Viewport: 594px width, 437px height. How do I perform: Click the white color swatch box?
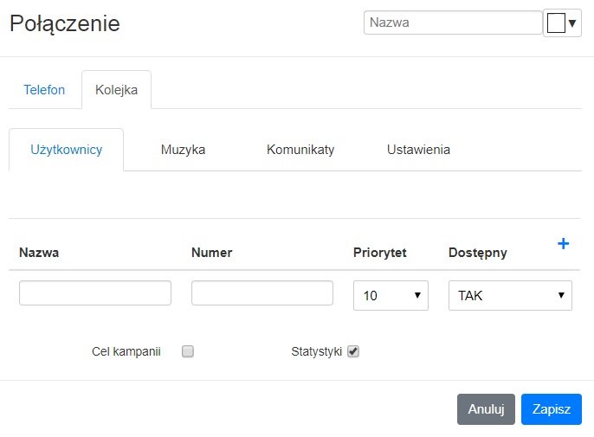556,23
